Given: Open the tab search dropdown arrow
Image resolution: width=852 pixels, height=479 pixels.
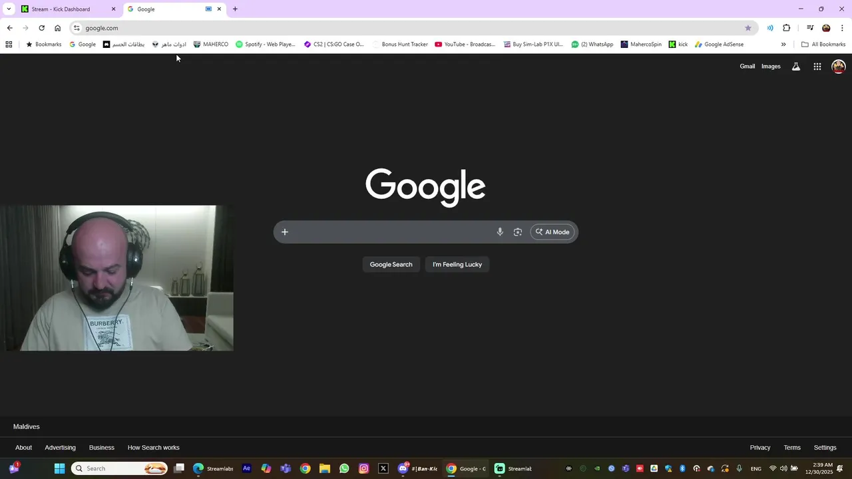Looking at the screenshot, I should 9,9.
